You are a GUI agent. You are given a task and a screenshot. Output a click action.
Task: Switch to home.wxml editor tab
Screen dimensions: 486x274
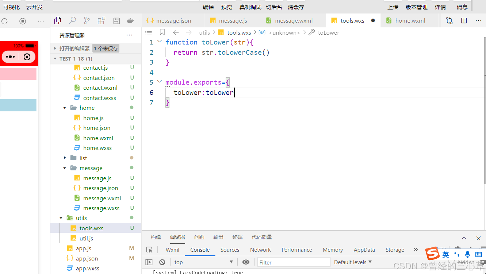coord(410,20)
